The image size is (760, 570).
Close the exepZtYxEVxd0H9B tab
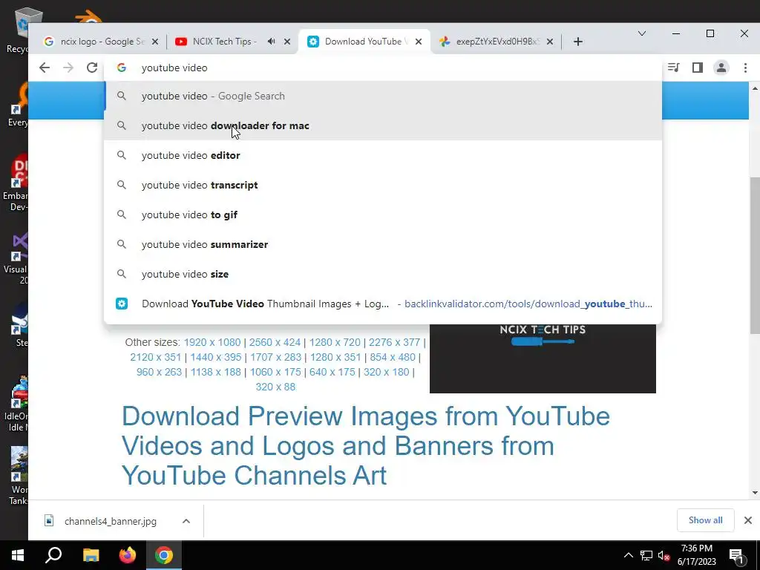pos(550,42)
